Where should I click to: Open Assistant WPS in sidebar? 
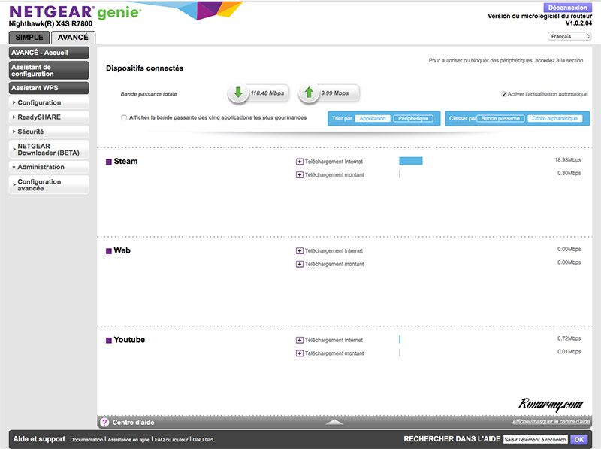tap(49, 88)
